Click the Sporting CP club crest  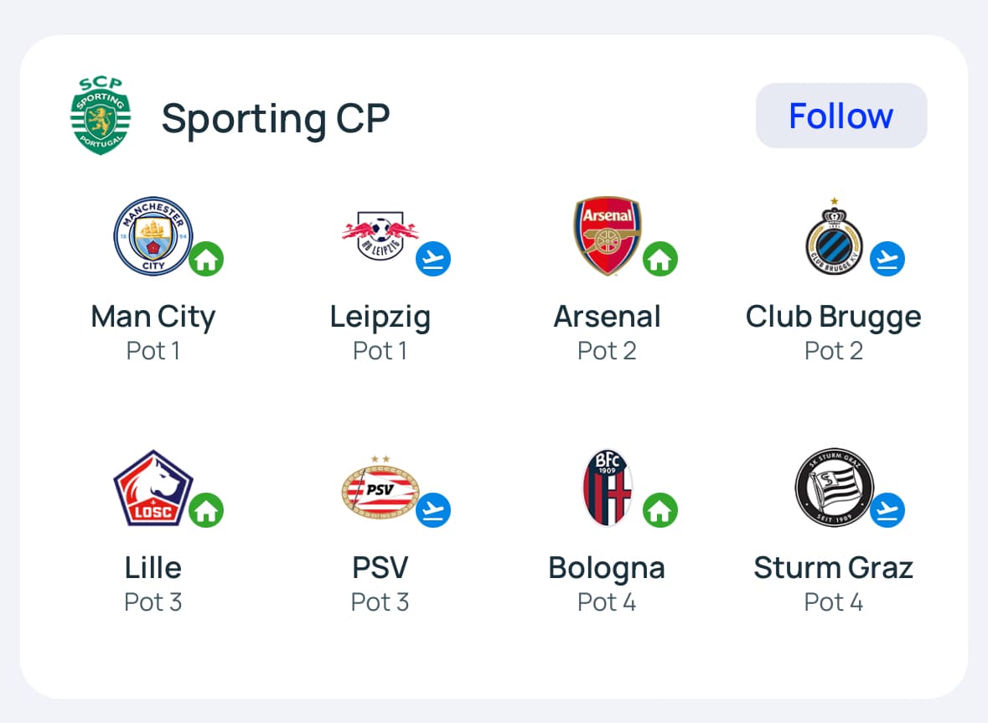101,116
